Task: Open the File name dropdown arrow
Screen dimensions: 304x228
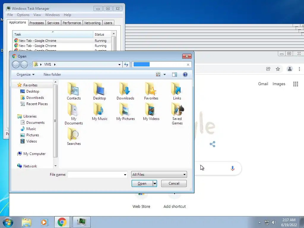Action: pyautogui.click(x=125, y=175)
